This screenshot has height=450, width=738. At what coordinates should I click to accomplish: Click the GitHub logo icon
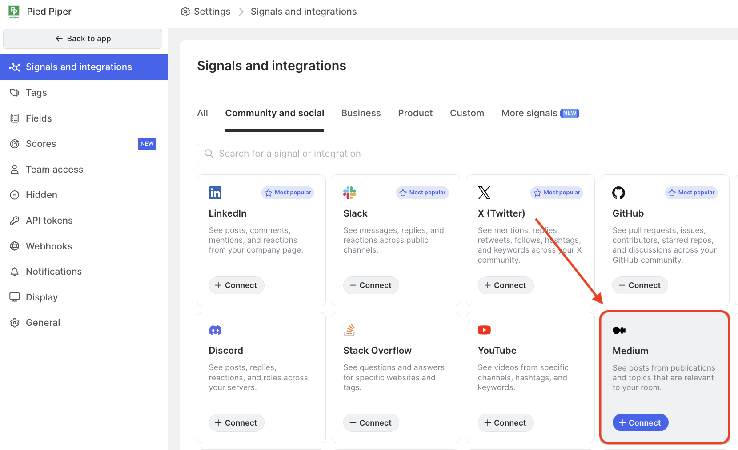coord(618,193)
